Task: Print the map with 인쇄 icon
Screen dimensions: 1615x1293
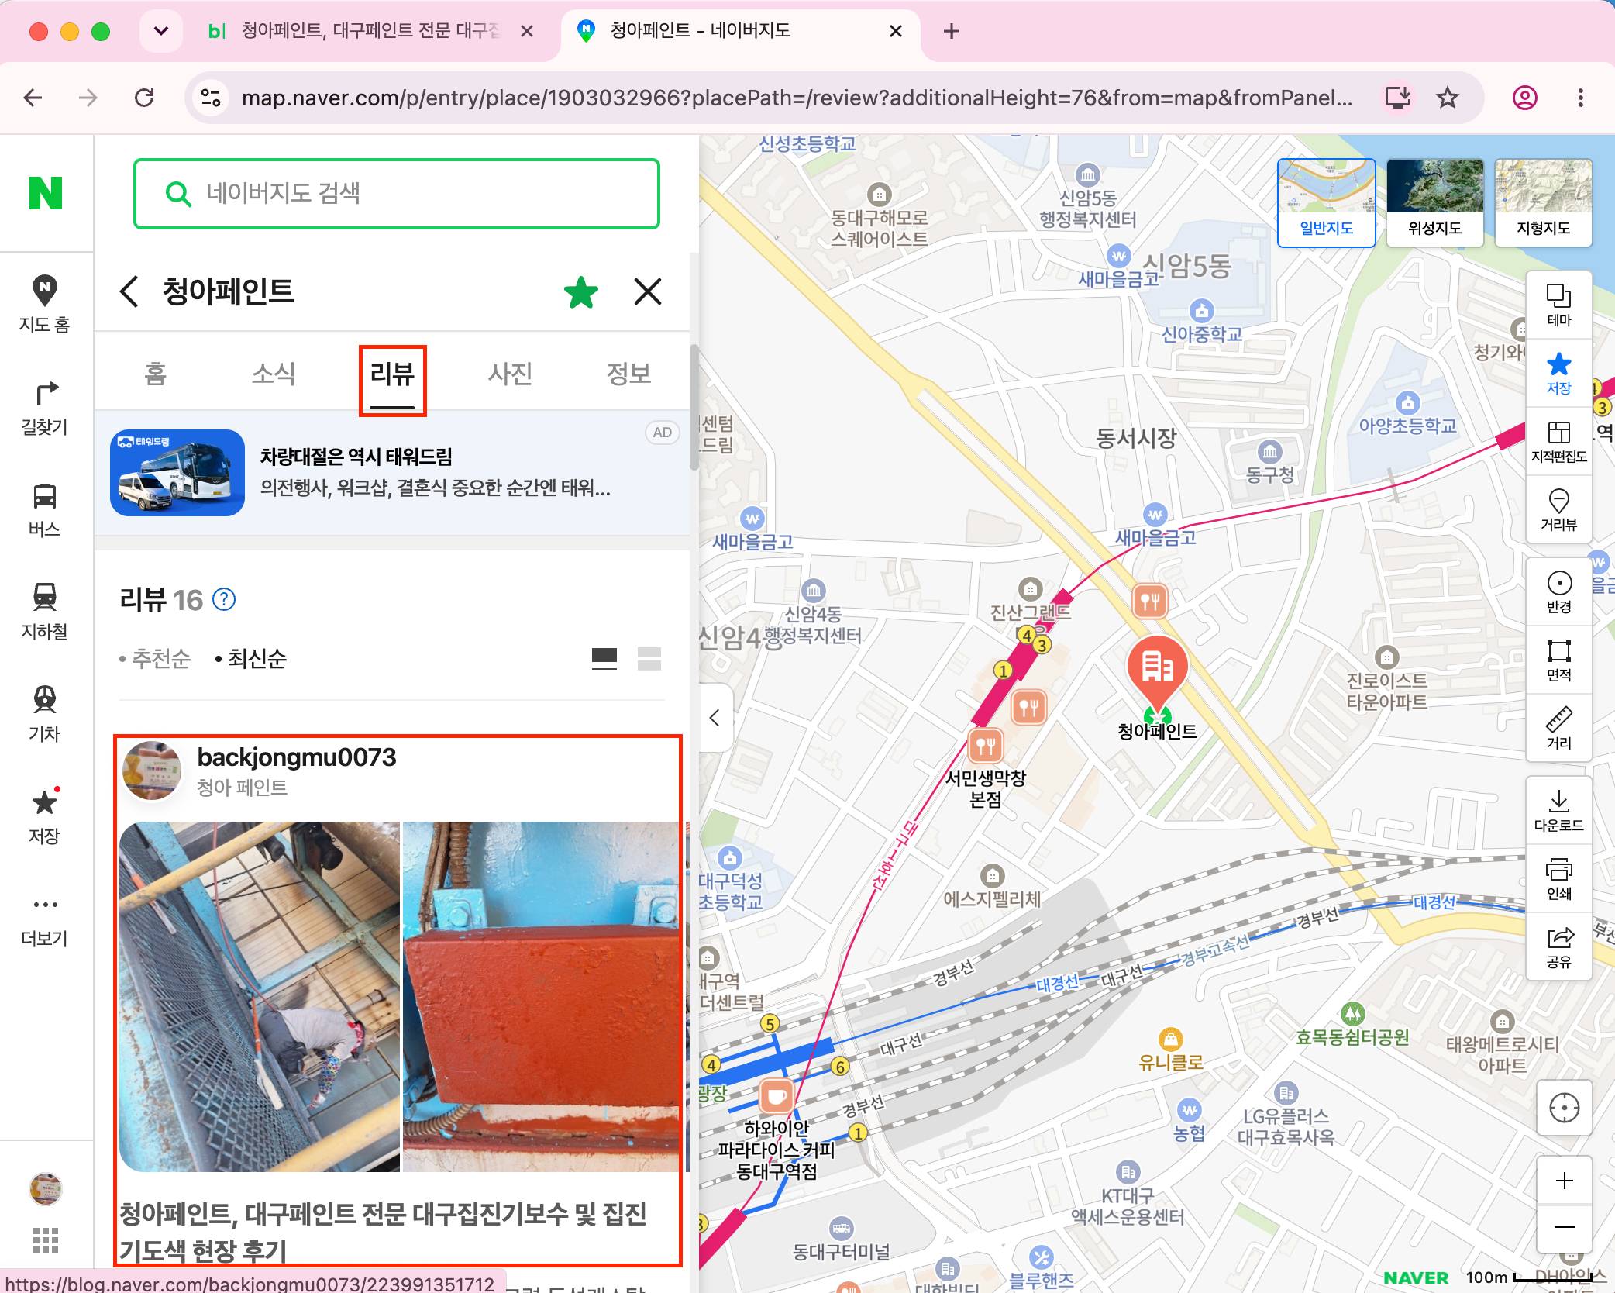Action: tap(1559, 878)
